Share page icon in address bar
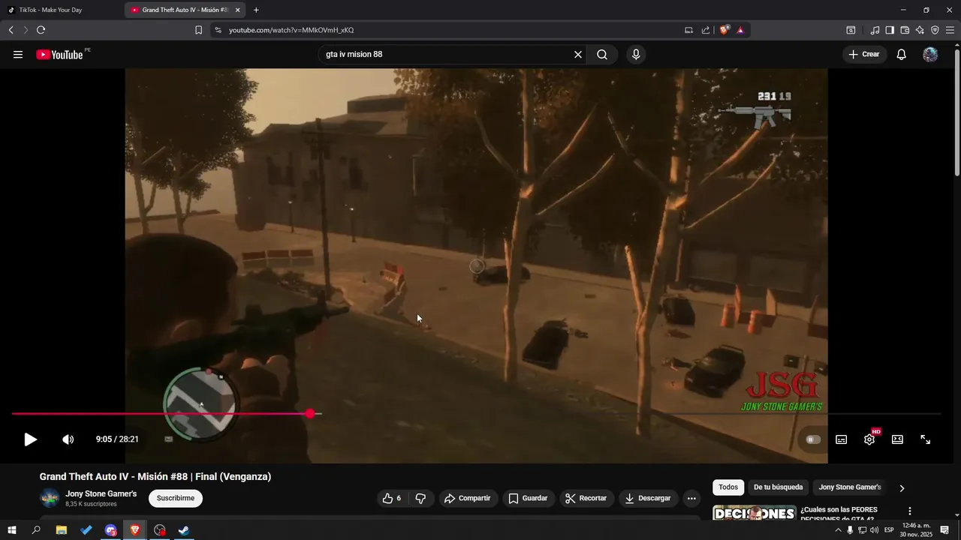This screenshot has height=540, width=961. tap(706, 30)
